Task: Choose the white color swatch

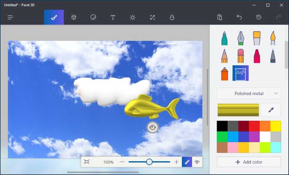Action: [265, 137]
